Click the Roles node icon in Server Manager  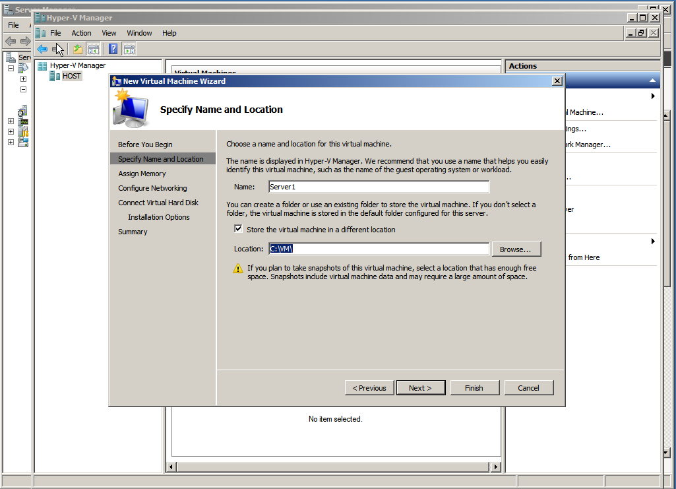pos(23,68)
